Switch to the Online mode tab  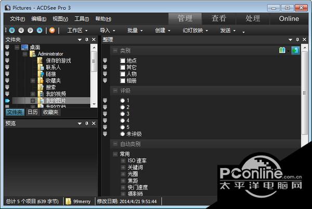coord(289,19)
